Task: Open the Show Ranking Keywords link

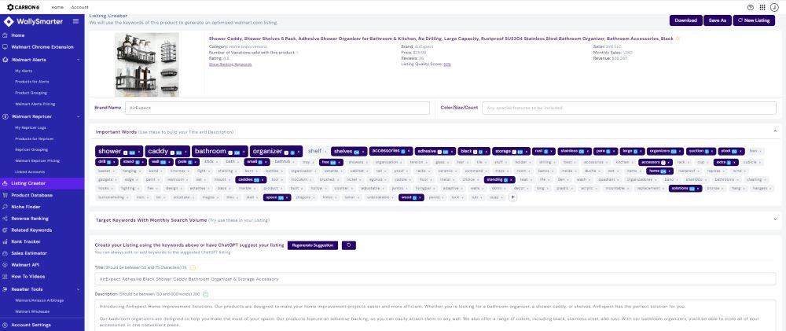Action: coord(230,64)
